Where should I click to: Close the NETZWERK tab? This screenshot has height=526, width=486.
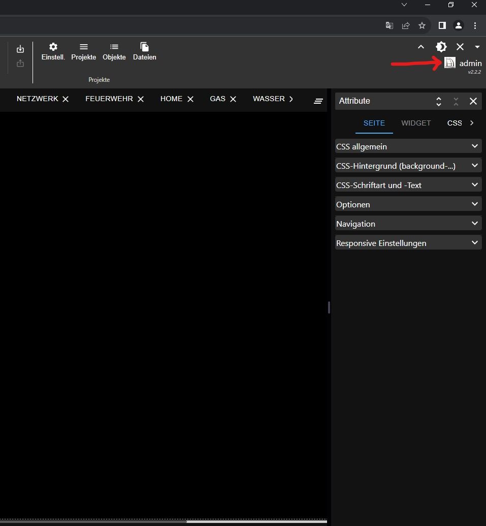click(66, 99)
